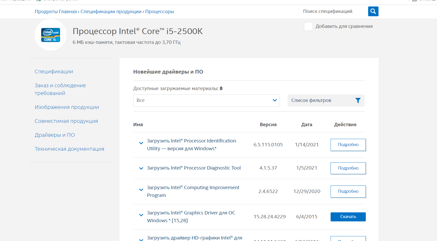Click 'Подробно' for Processor Identification Utility
This screenshot has height=241, width=437.
click(x=348, y=145)
